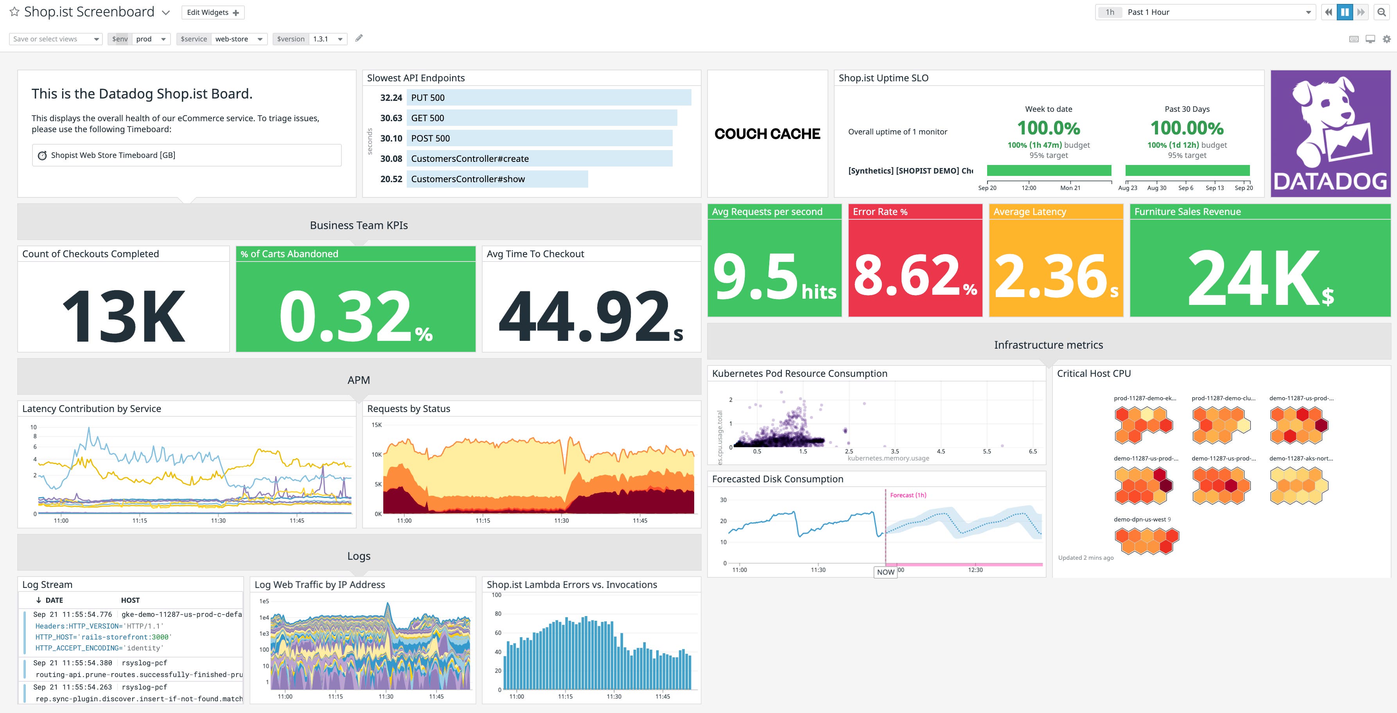Enter TV mode using the monitor icon
The image size is (1397, 713).
point(1370,39)
